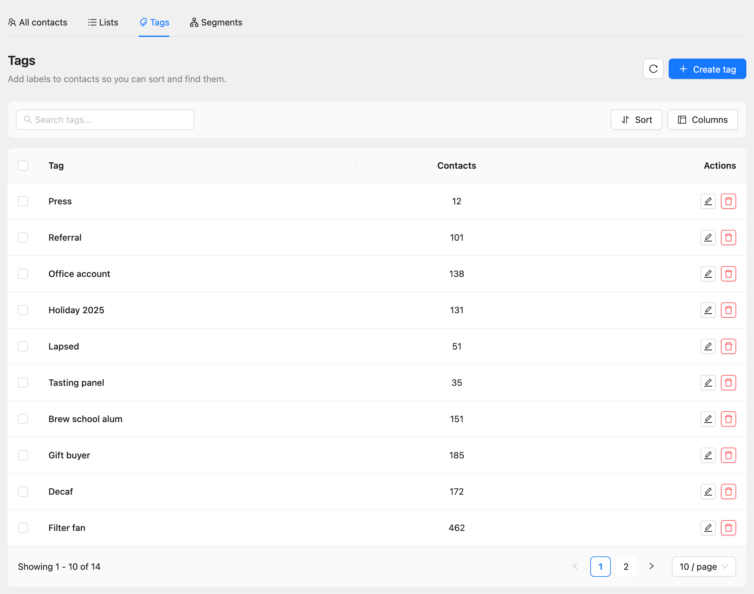Viewport: 754px width, 594px height.
Task: Check the Referral row checkbox
Action: (23, 237)
